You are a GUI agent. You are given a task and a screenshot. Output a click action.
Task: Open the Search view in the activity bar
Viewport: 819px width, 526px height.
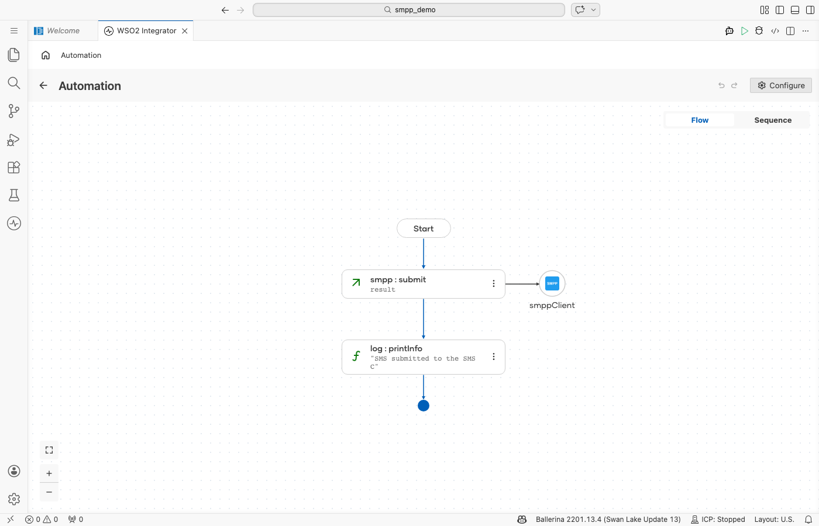pyautogui.click(x=14, y=83)
